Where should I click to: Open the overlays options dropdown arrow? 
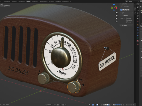(99, 105)
